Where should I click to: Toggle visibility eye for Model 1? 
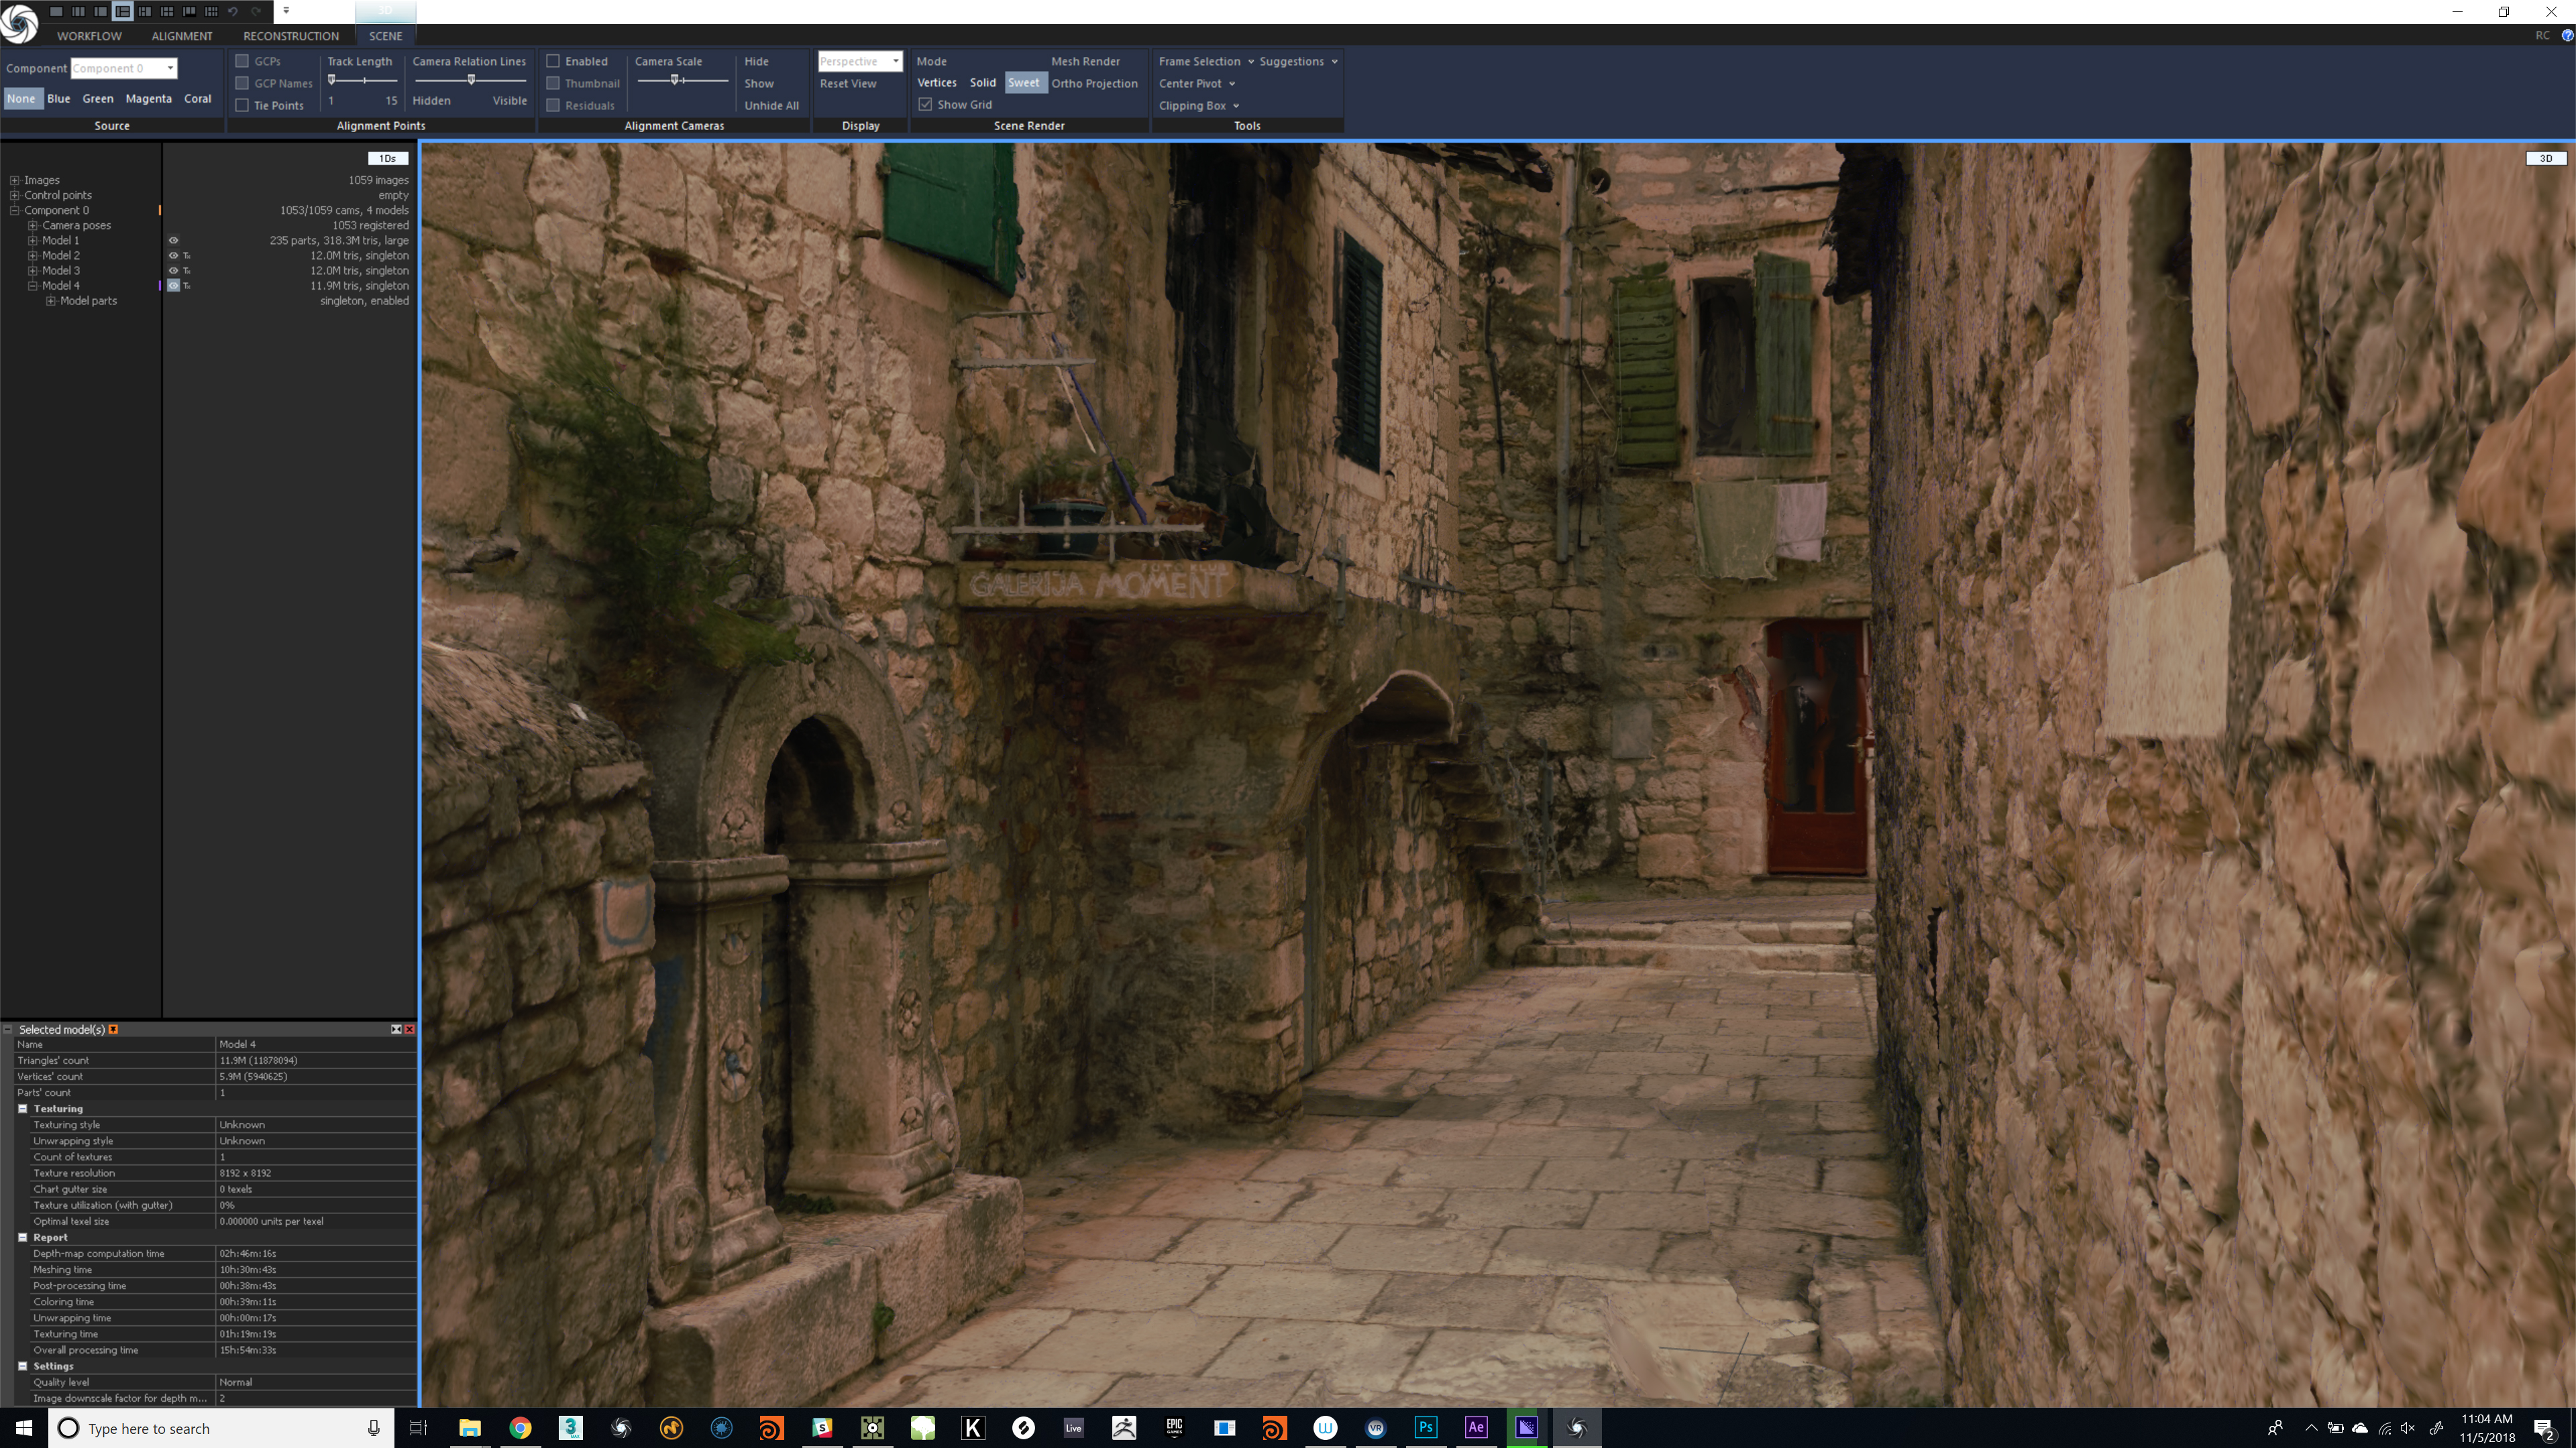click(x=173, y=241)
